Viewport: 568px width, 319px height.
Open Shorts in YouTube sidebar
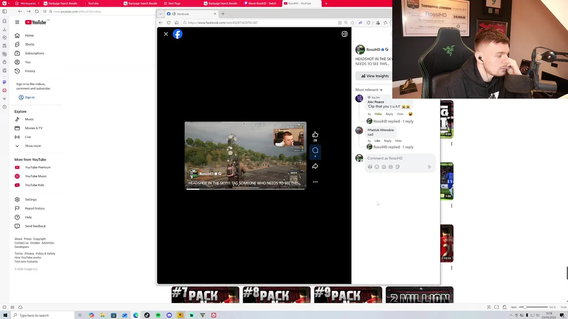coord(29,44)
